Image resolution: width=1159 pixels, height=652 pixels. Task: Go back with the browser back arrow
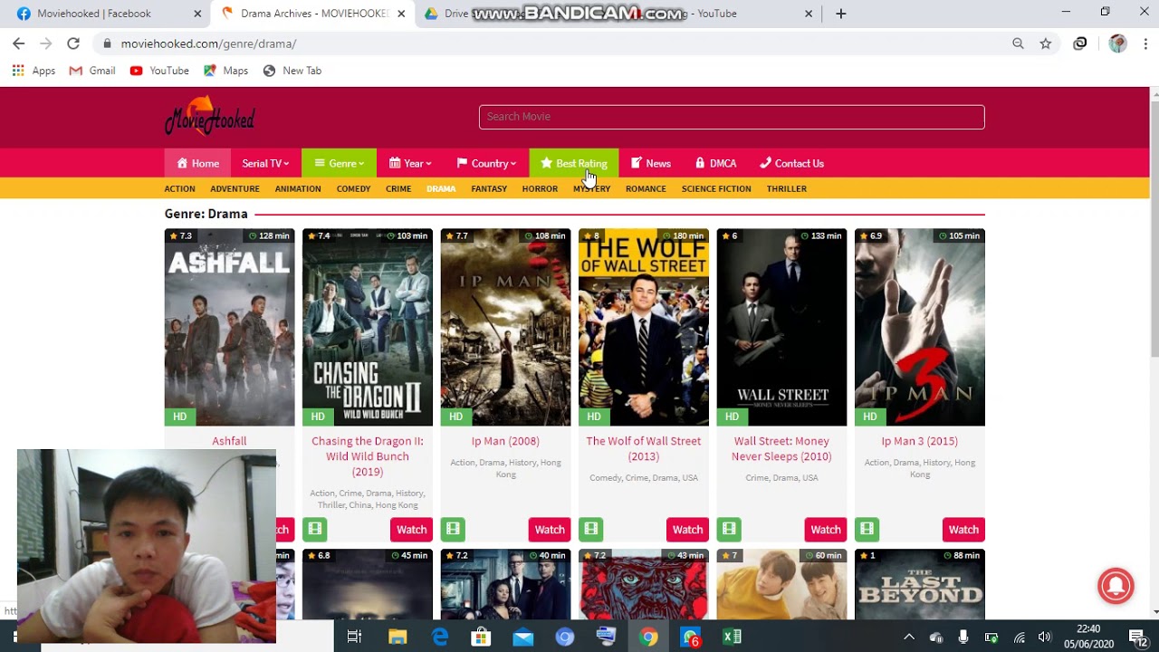point(18,43)
